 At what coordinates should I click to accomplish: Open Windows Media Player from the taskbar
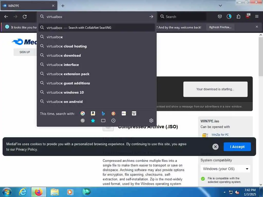[70, 192]
